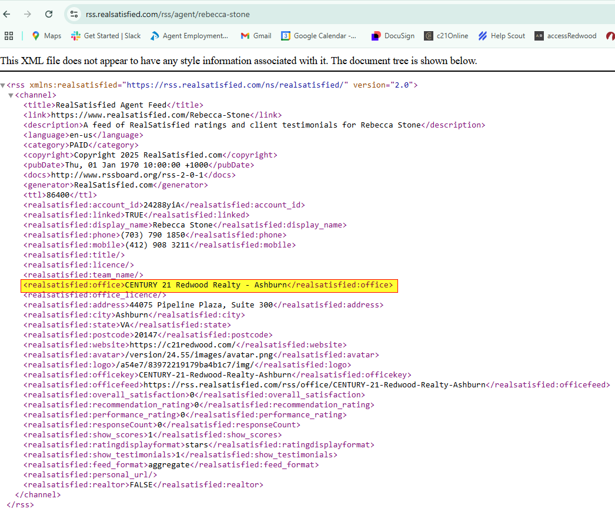Click the state VA line

[x=127, y=325]
